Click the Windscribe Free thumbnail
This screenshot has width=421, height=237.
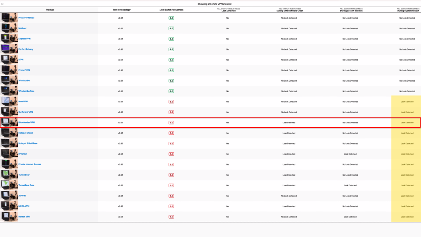[x=9, y=91]
